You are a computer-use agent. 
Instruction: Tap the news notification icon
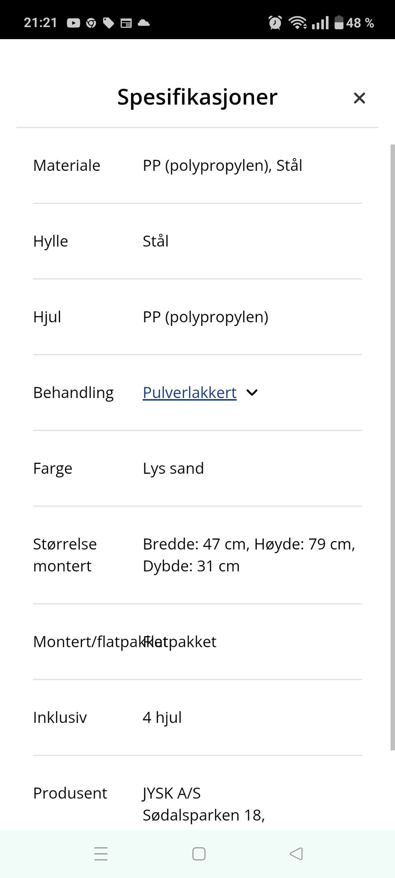(126, 23)
